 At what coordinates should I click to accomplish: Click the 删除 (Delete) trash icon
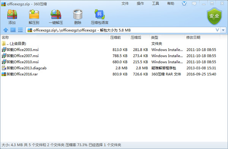point(78,14)
